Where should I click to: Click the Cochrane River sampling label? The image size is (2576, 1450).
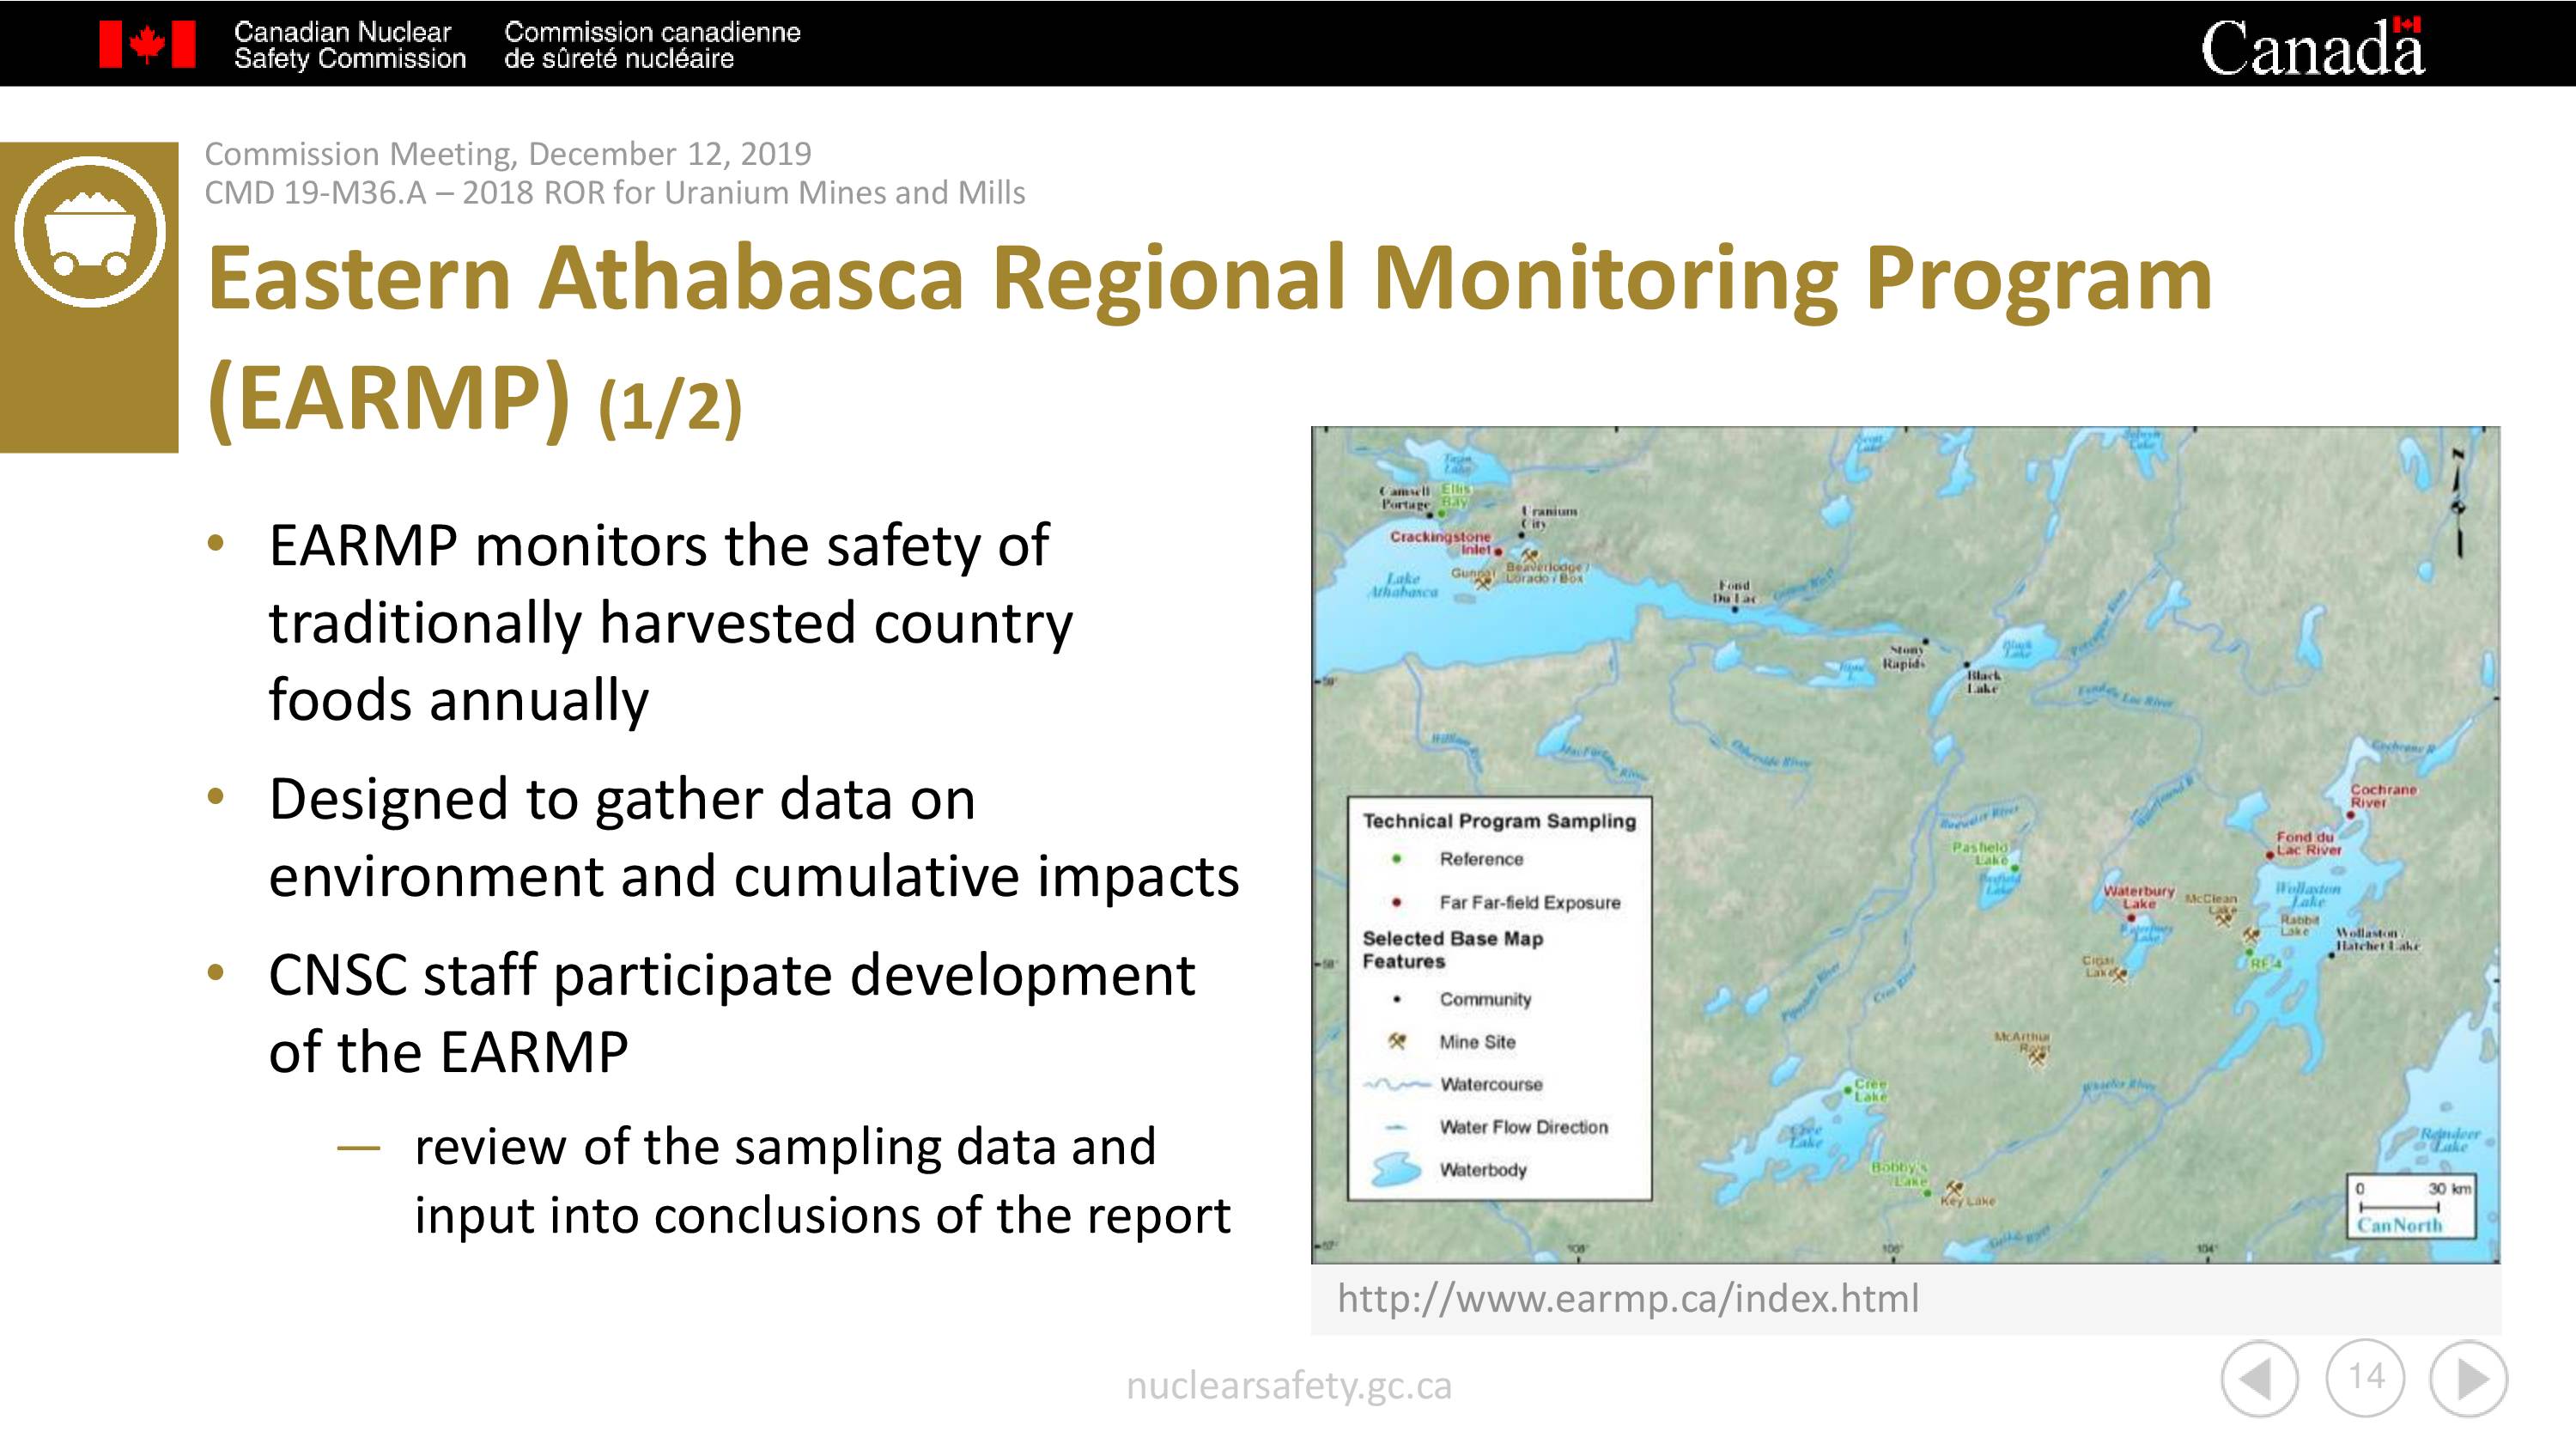click(2383, 795)
